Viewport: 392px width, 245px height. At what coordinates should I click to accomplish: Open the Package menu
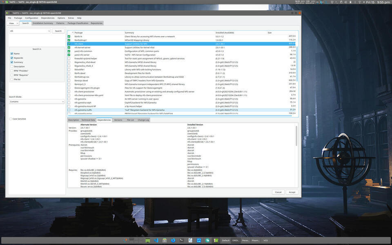pyautogui.click(x=18, y=18)
